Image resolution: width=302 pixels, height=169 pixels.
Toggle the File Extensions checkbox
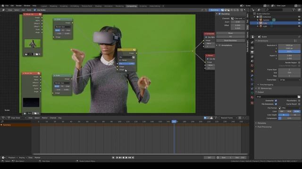(276, 104)
